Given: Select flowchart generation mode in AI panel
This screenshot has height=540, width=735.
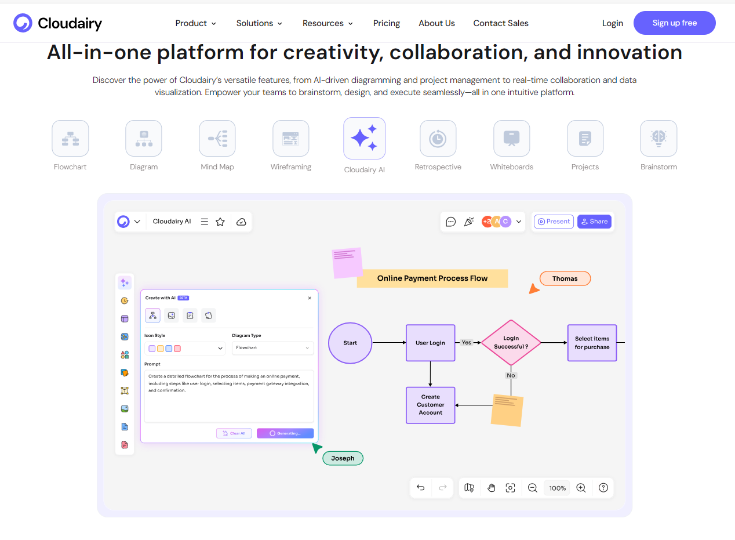Looking at the screenshot, I should pyautogui.click(x=153, y=316).
